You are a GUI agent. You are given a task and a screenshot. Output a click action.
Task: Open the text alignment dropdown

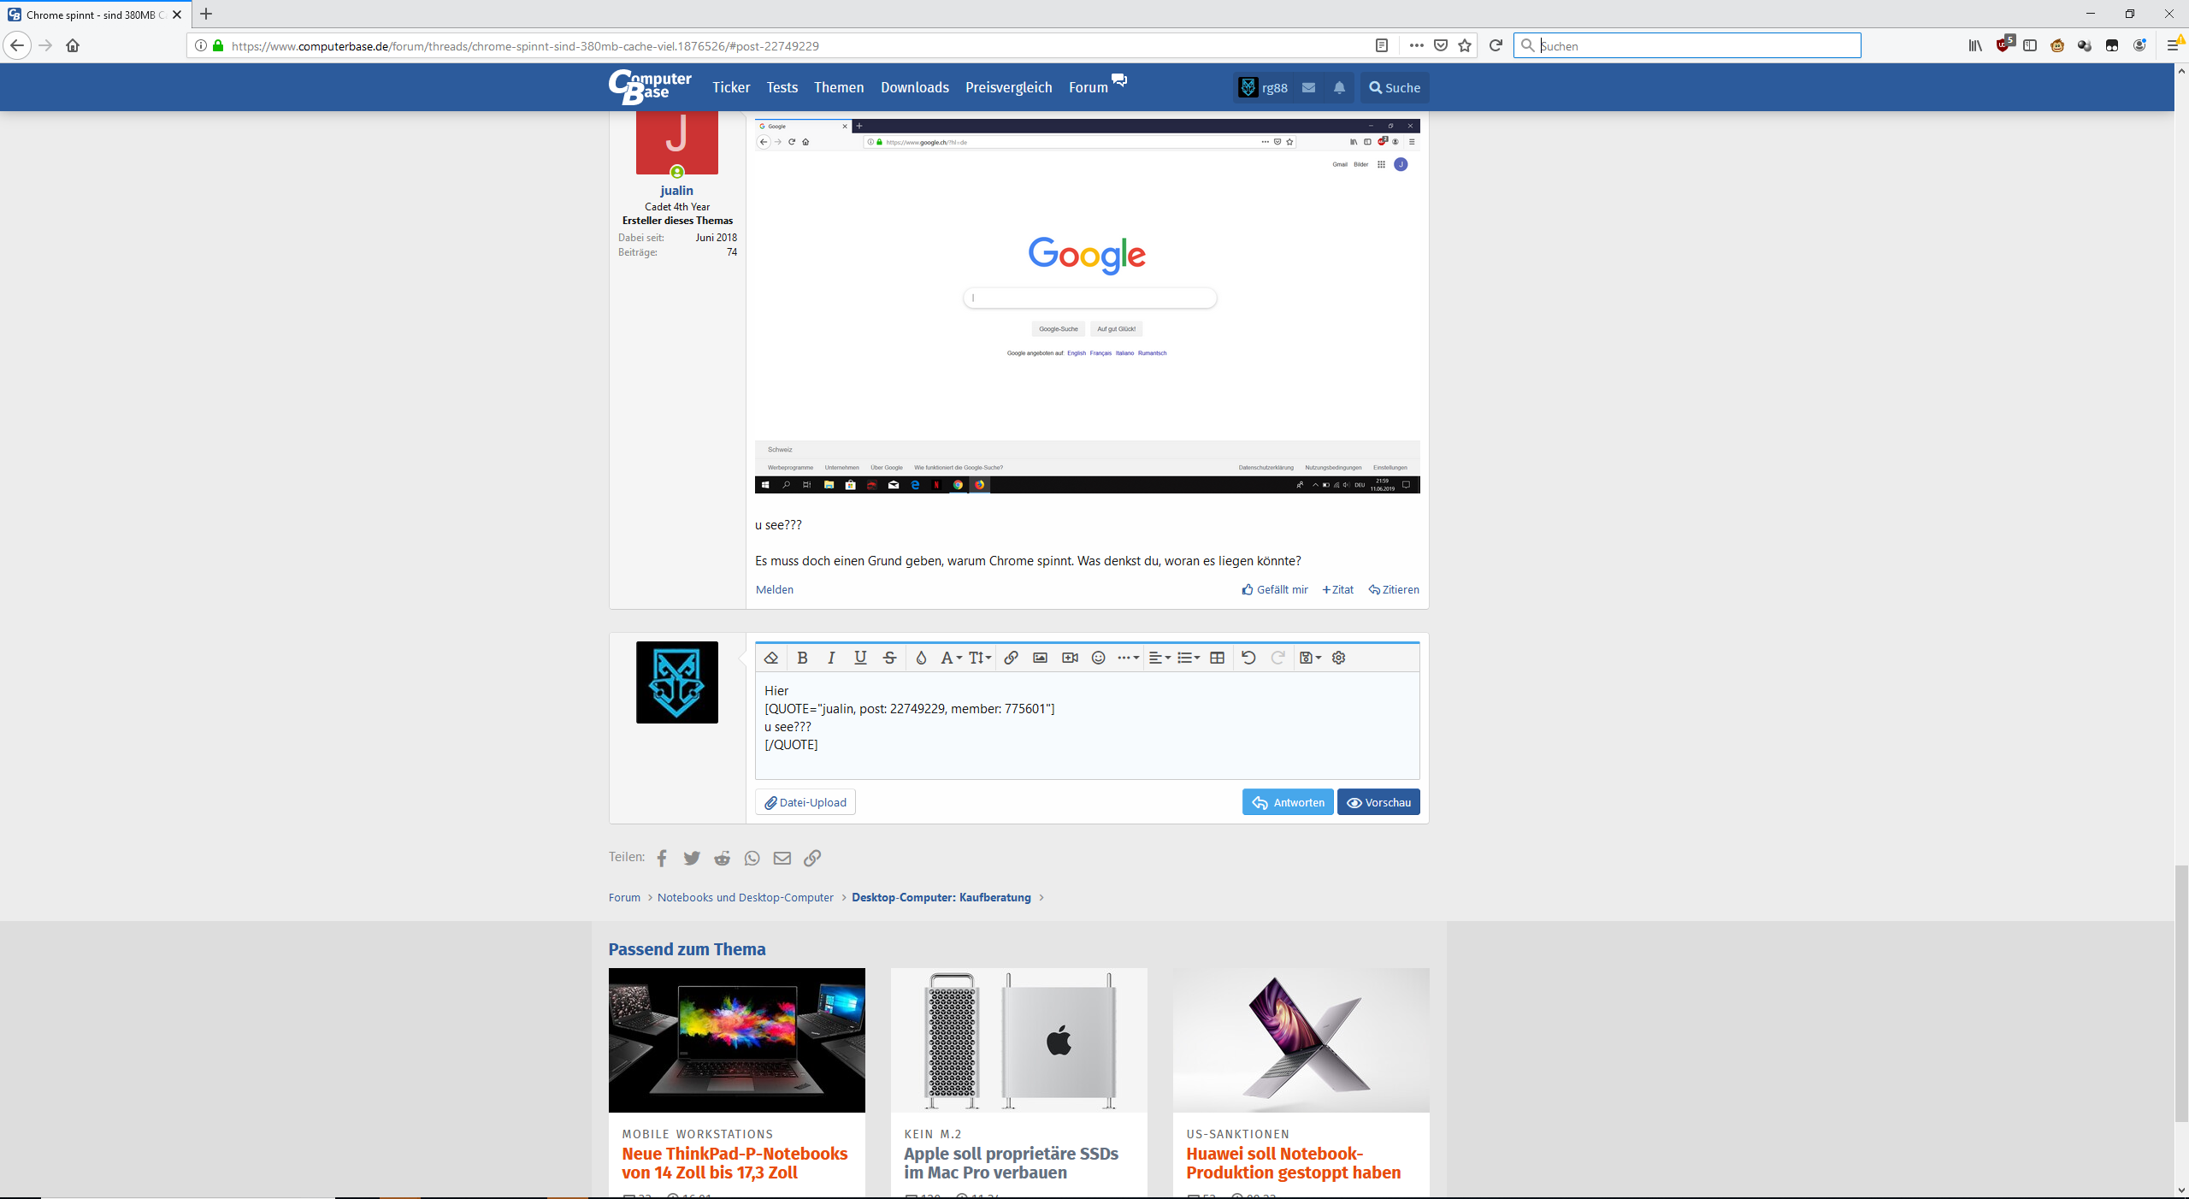1159,658
